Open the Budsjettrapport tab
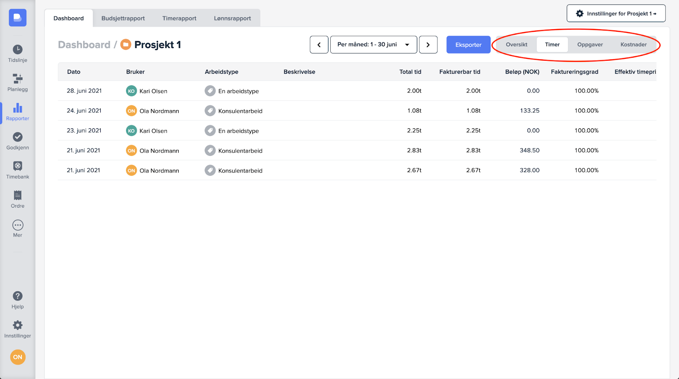Screen dimensions: 679x379 point(123,18)
